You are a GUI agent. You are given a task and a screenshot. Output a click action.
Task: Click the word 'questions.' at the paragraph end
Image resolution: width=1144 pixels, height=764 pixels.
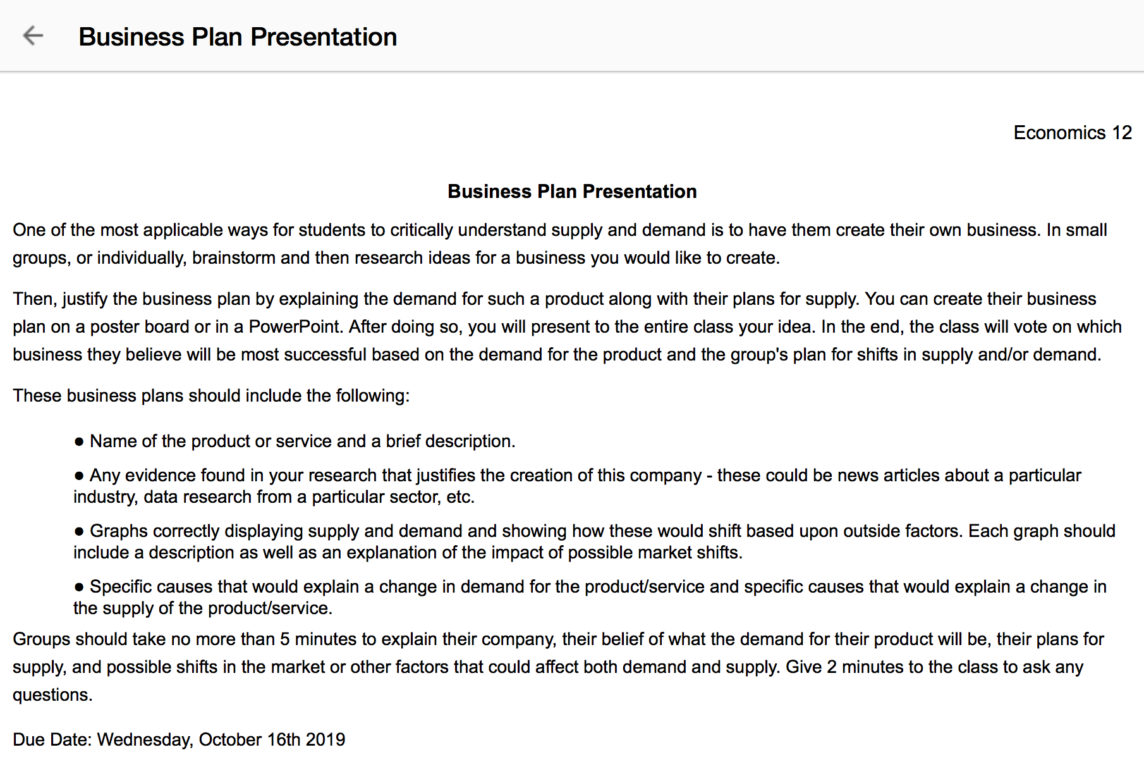[x=52, y=695]
